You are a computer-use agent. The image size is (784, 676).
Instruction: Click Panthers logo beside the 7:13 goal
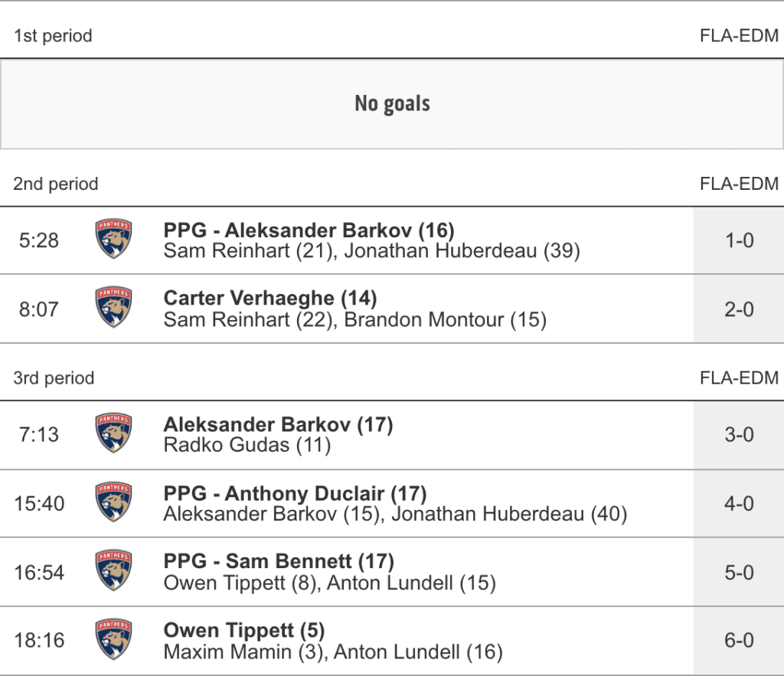coord(113,434)
